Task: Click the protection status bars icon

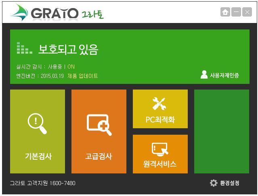Action: point(25,48)
